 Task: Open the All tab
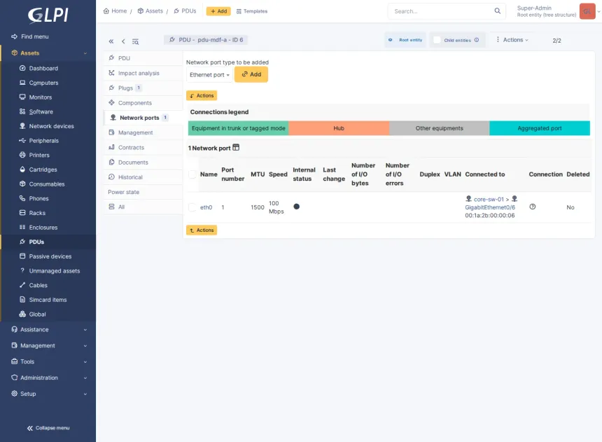pyautogui.click(x=143, y=207)
